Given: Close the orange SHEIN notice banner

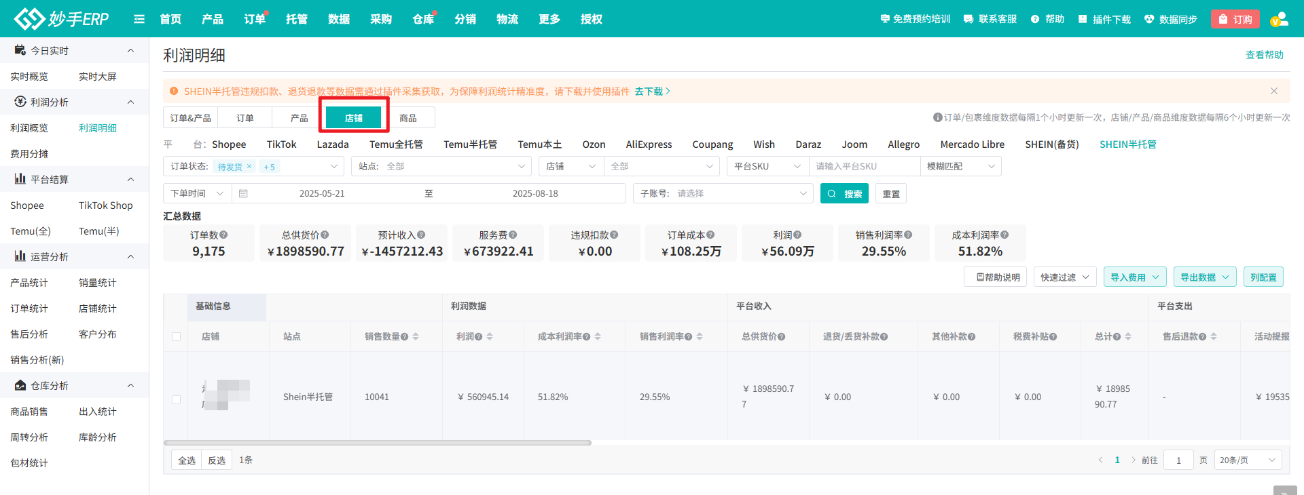Looking at the screenshot, I should [x=1274, y=91].
